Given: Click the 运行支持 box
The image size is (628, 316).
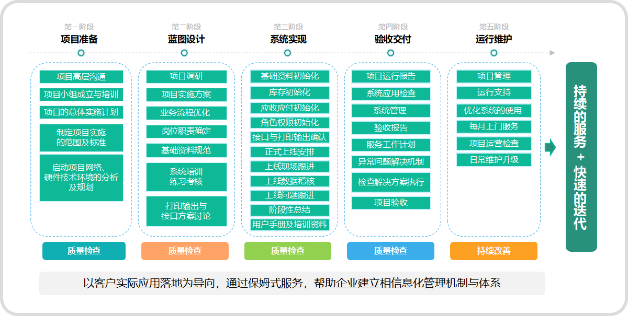Looking at the screenshot, I should [x=494, y=93].
